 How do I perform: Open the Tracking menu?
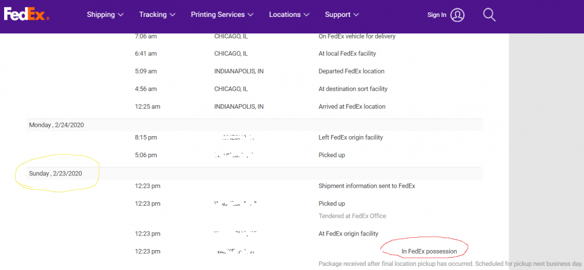click(x=157, y=15)
